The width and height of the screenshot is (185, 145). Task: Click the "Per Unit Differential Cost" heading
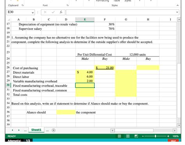[94, 55]
